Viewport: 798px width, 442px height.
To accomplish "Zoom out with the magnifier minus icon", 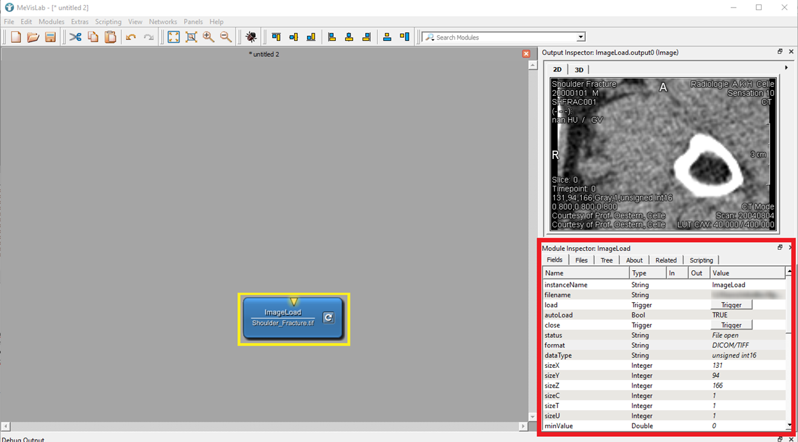I will click(226, 37).
